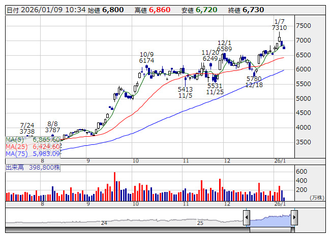Click the MA(75) 5,983.09 legend entry
This screenshot has height=238, width=332.
click(x=33, y=153)
